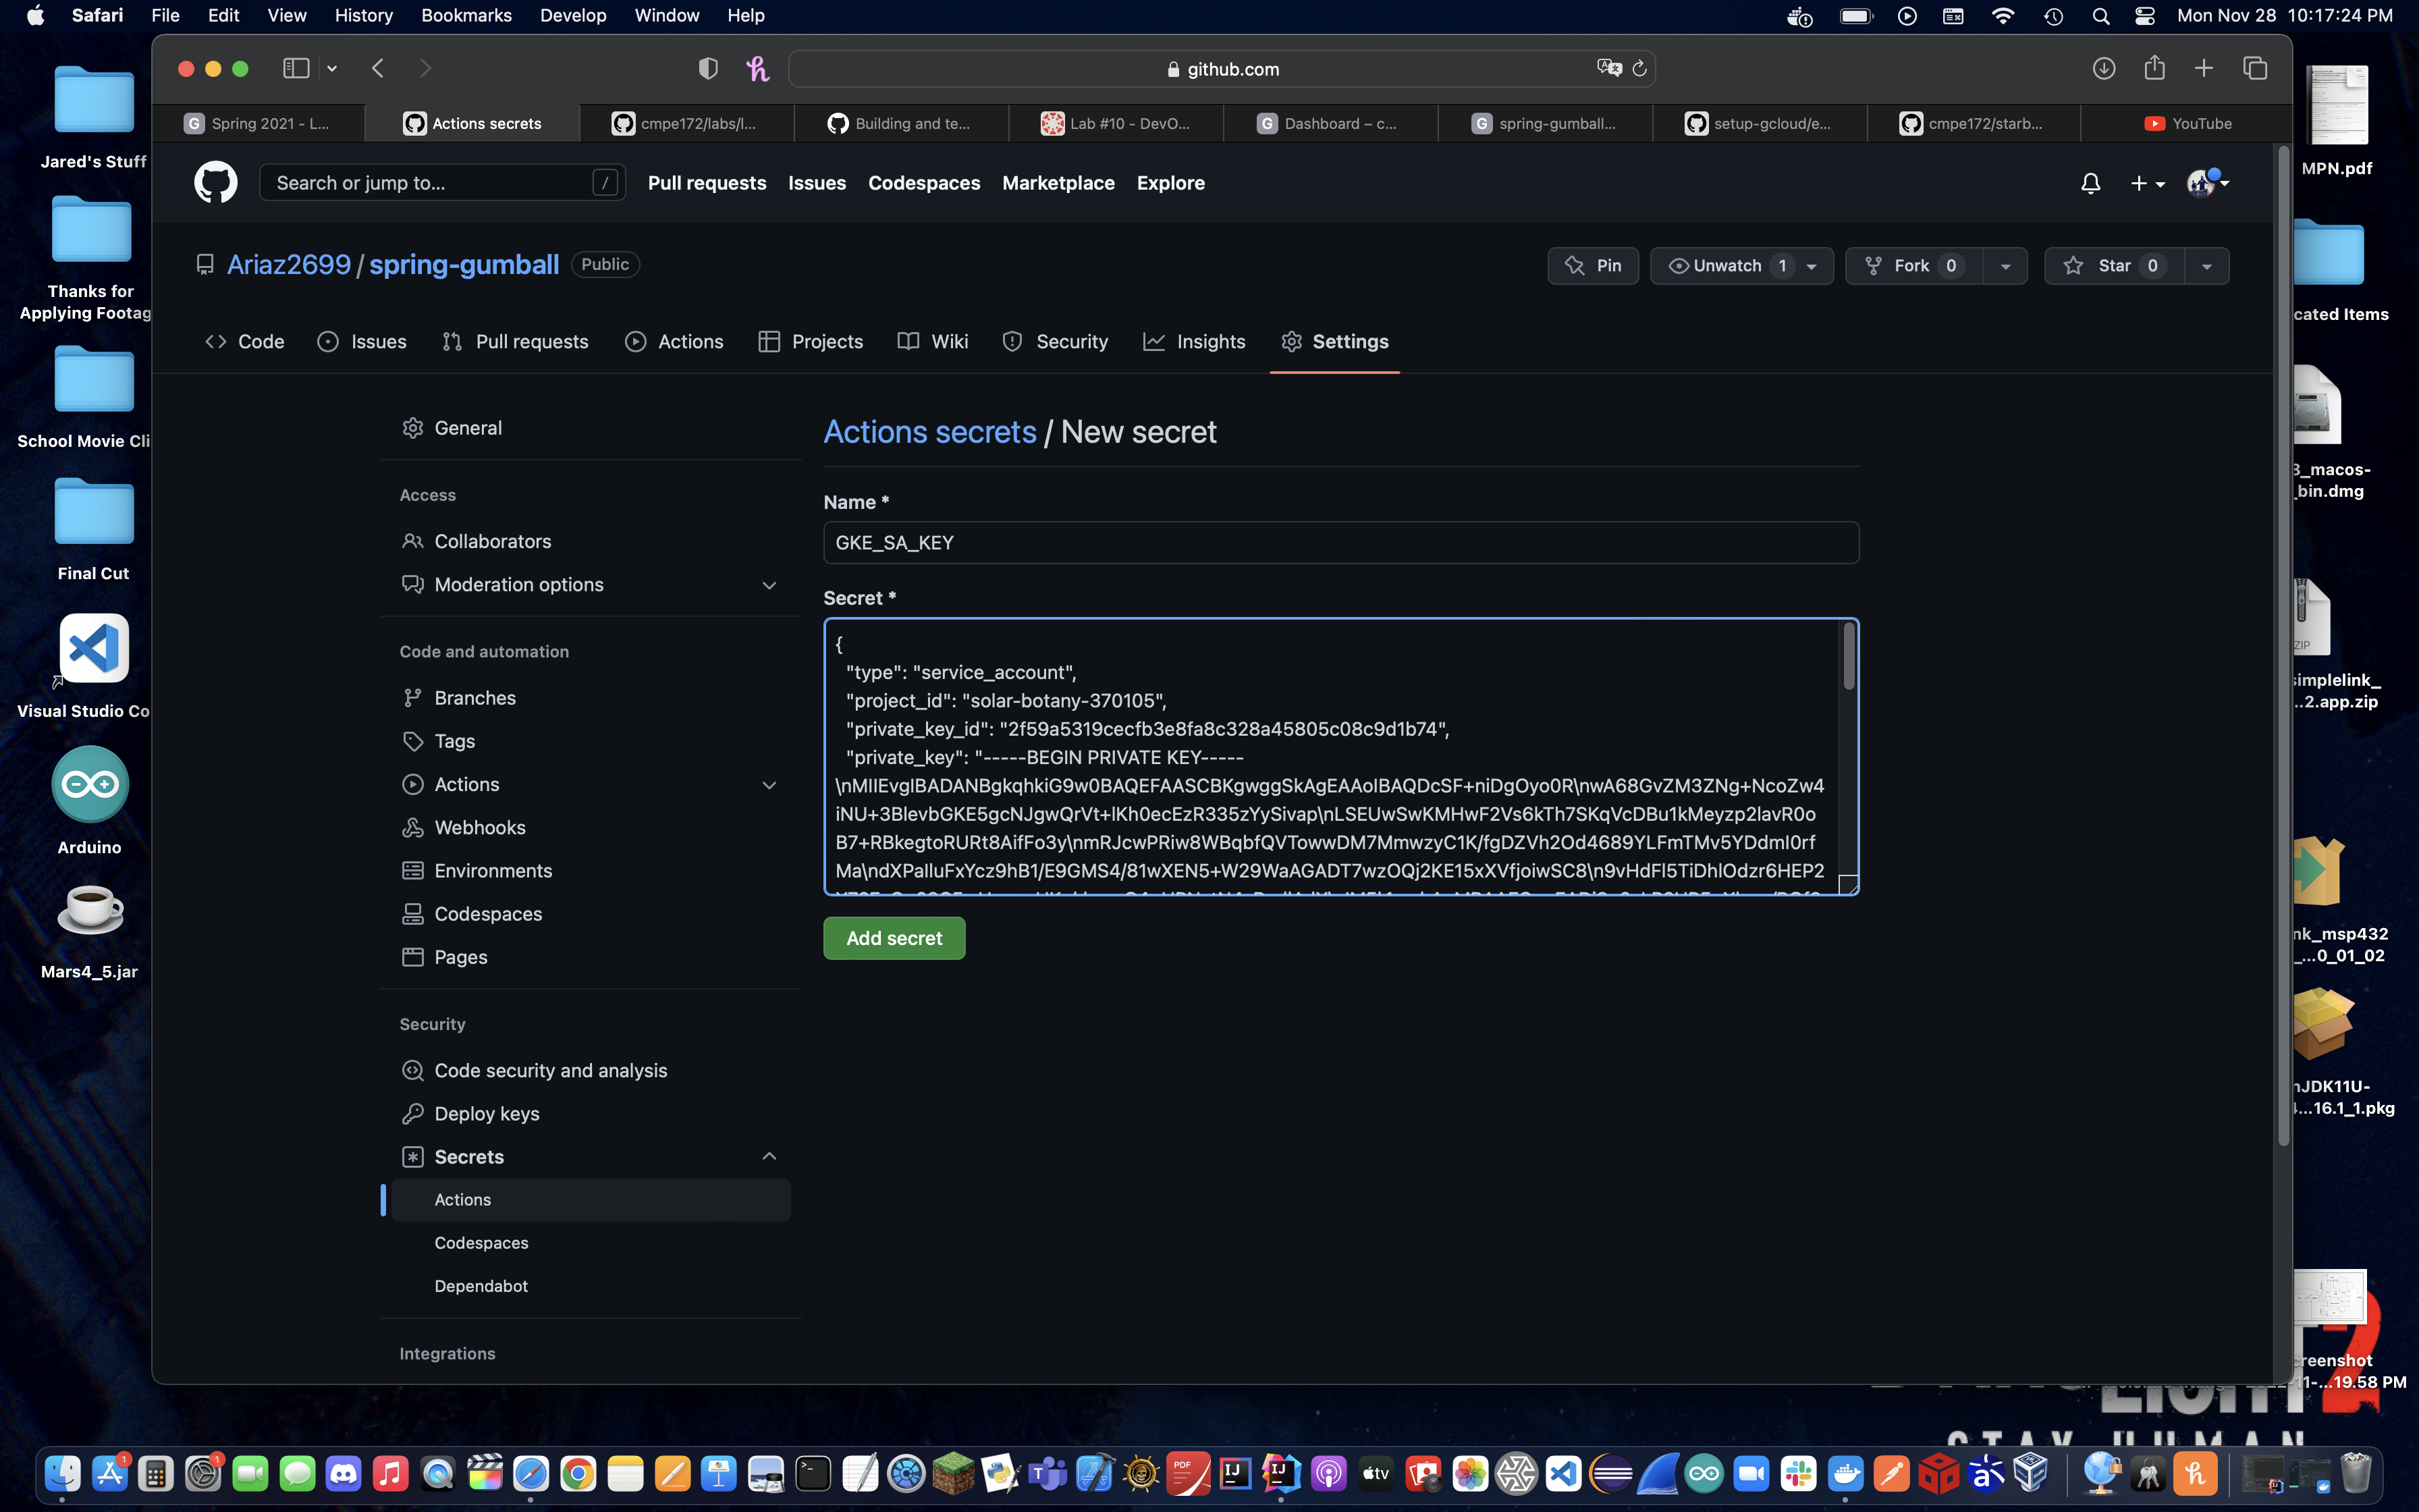Screen dimensions: 2419x1512
Task: Pin the spring-gumball repository
Action: coord(1594,266)
